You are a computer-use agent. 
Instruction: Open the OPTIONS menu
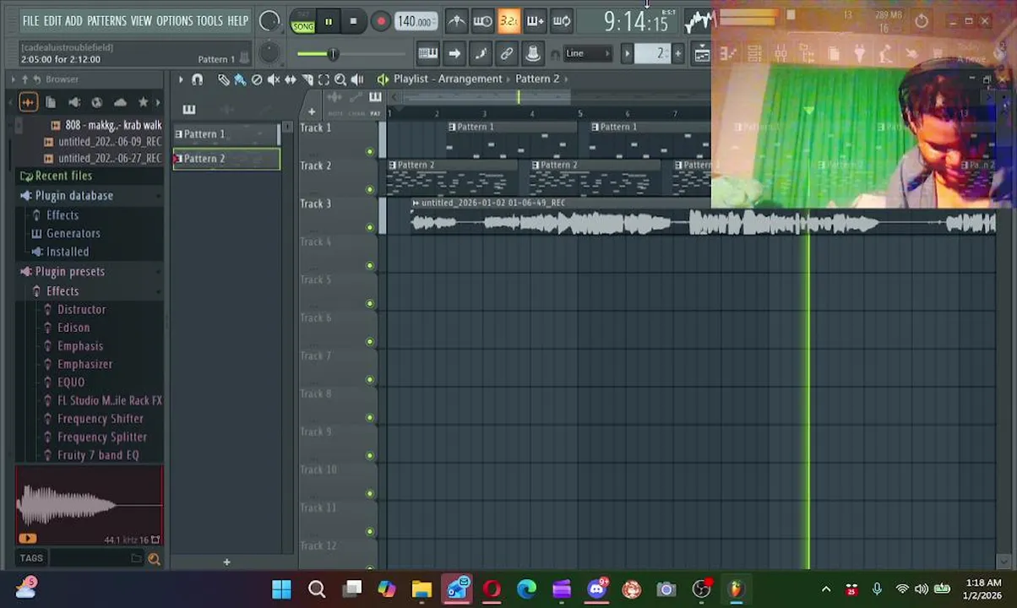click(x=174, y=21)
